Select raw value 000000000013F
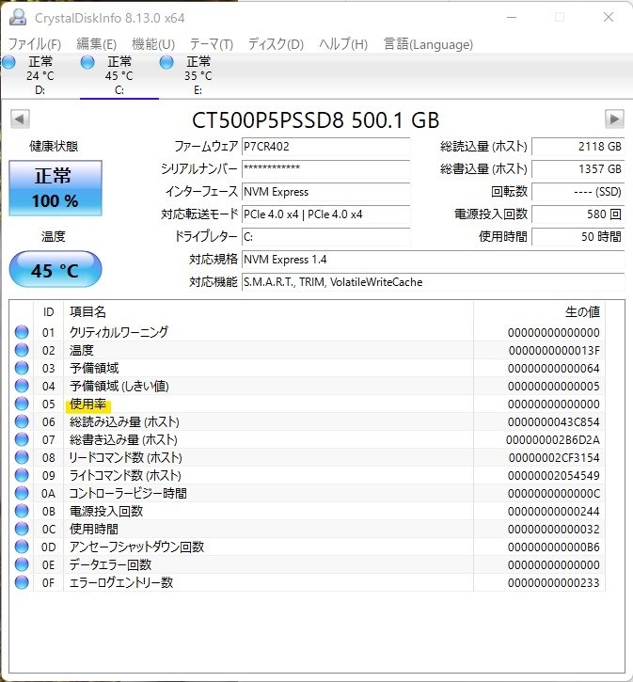This screenshot has height=682, width=633. pyautogui.click(x=554, y=351)
